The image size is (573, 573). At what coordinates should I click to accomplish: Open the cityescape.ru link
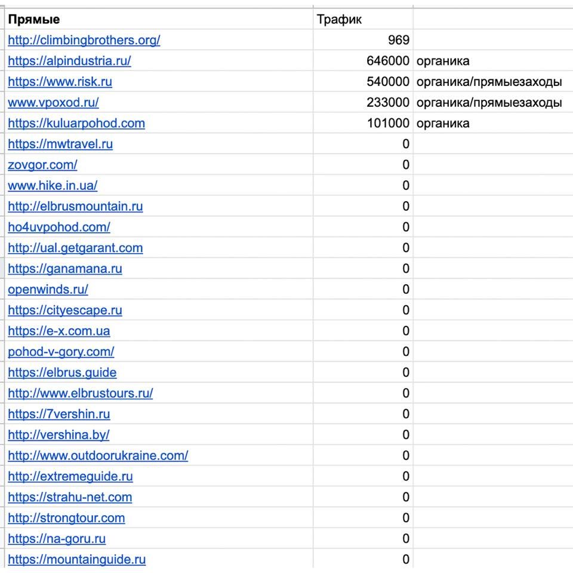tap(65, 310)
